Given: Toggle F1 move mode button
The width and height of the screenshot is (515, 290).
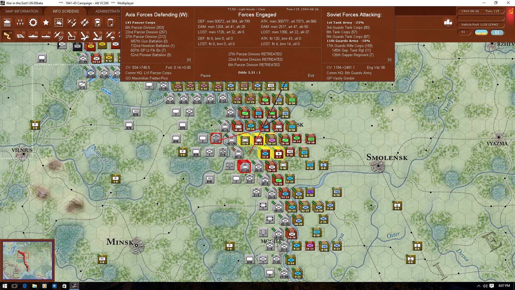Looking at the screenshot, I should pyautogui.click(x=7, y=35).
